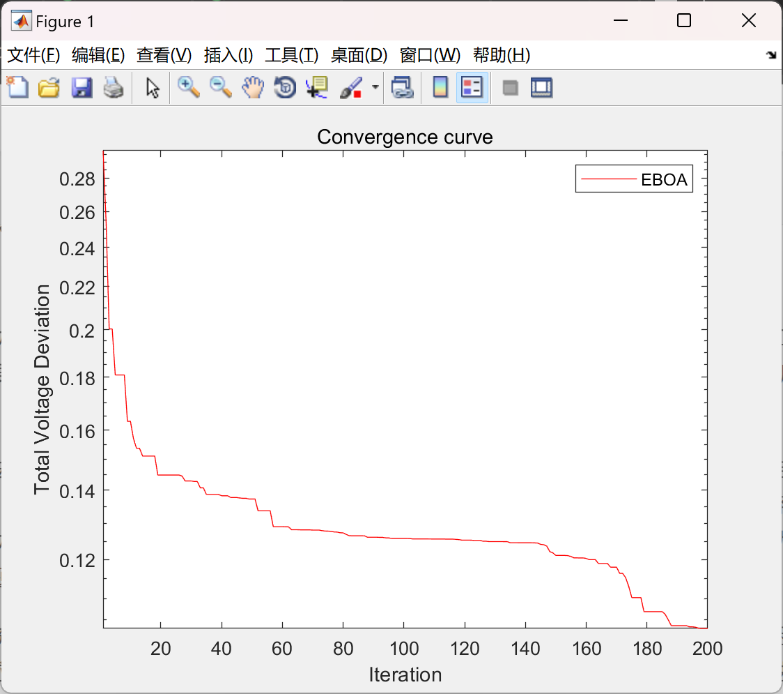783x694 pixels.
Task: Toggle the Insert Legend button
Action: coord(472,87)
